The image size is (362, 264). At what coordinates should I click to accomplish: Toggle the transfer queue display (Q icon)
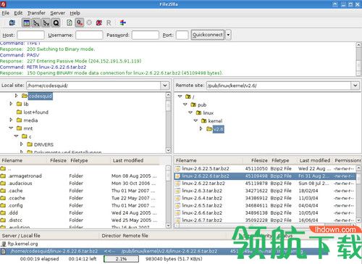pyautogui.click(x=56, y=23)
